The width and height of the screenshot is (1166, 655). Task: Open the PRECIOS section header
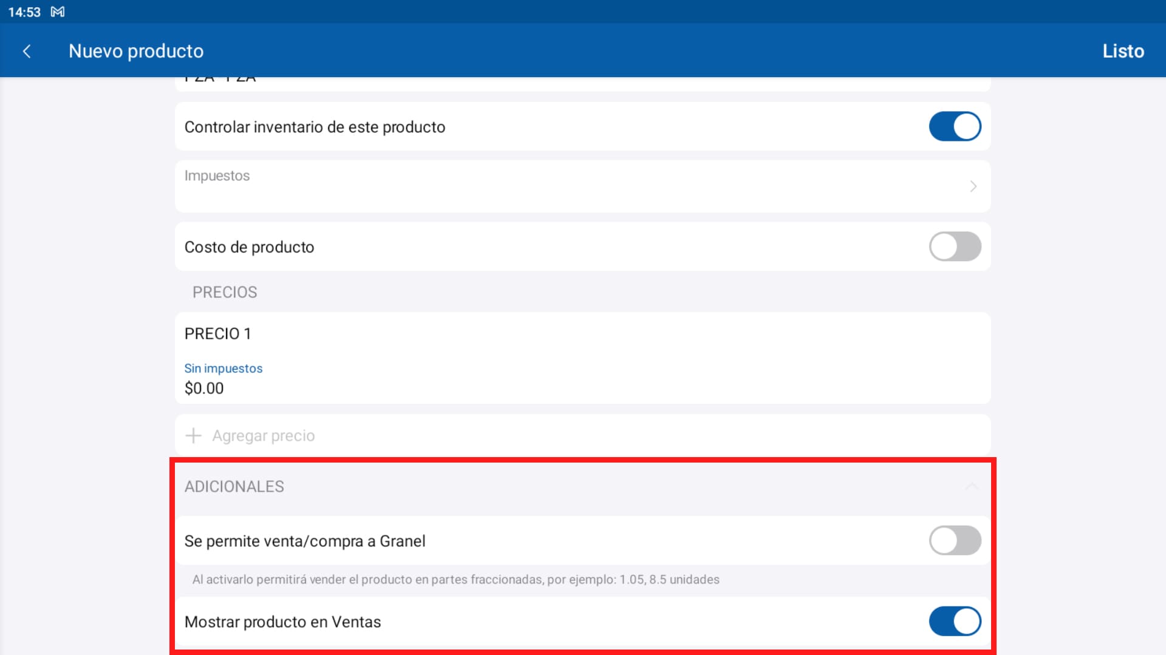click(225, 292)
